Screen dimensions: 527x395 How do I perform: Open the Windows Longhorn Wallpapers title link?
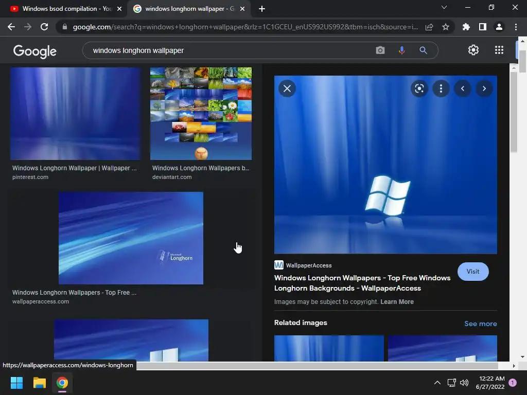[x=362, y=283]
